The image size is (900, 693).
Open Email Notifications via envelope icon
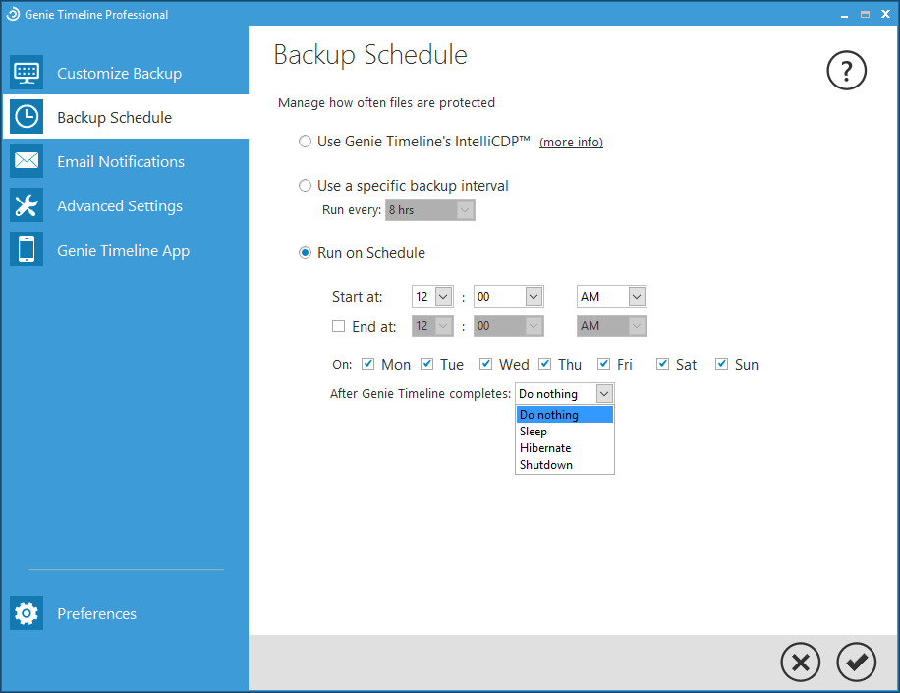tap(27, 161)
